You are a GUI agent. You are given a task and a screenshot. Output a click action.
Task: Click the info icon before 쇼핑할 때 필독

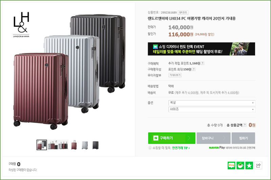tap(150, 148)
